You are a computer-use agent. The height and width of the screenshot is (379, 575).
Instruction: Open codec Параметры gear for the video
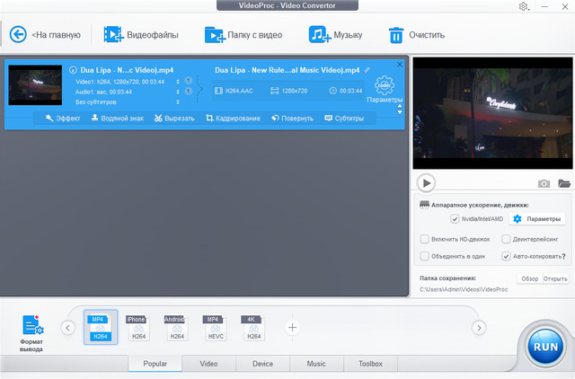click(x=385, y=87)
